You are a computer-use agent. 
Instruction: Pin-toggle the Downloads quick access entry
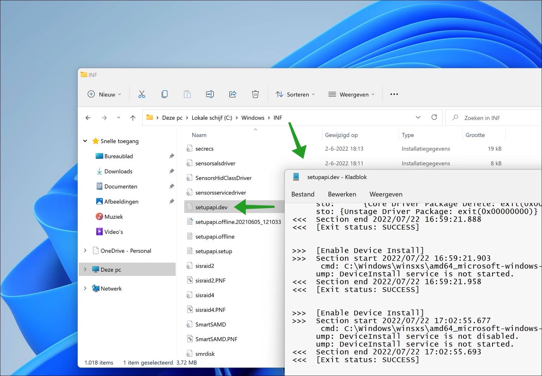(171, 171)
